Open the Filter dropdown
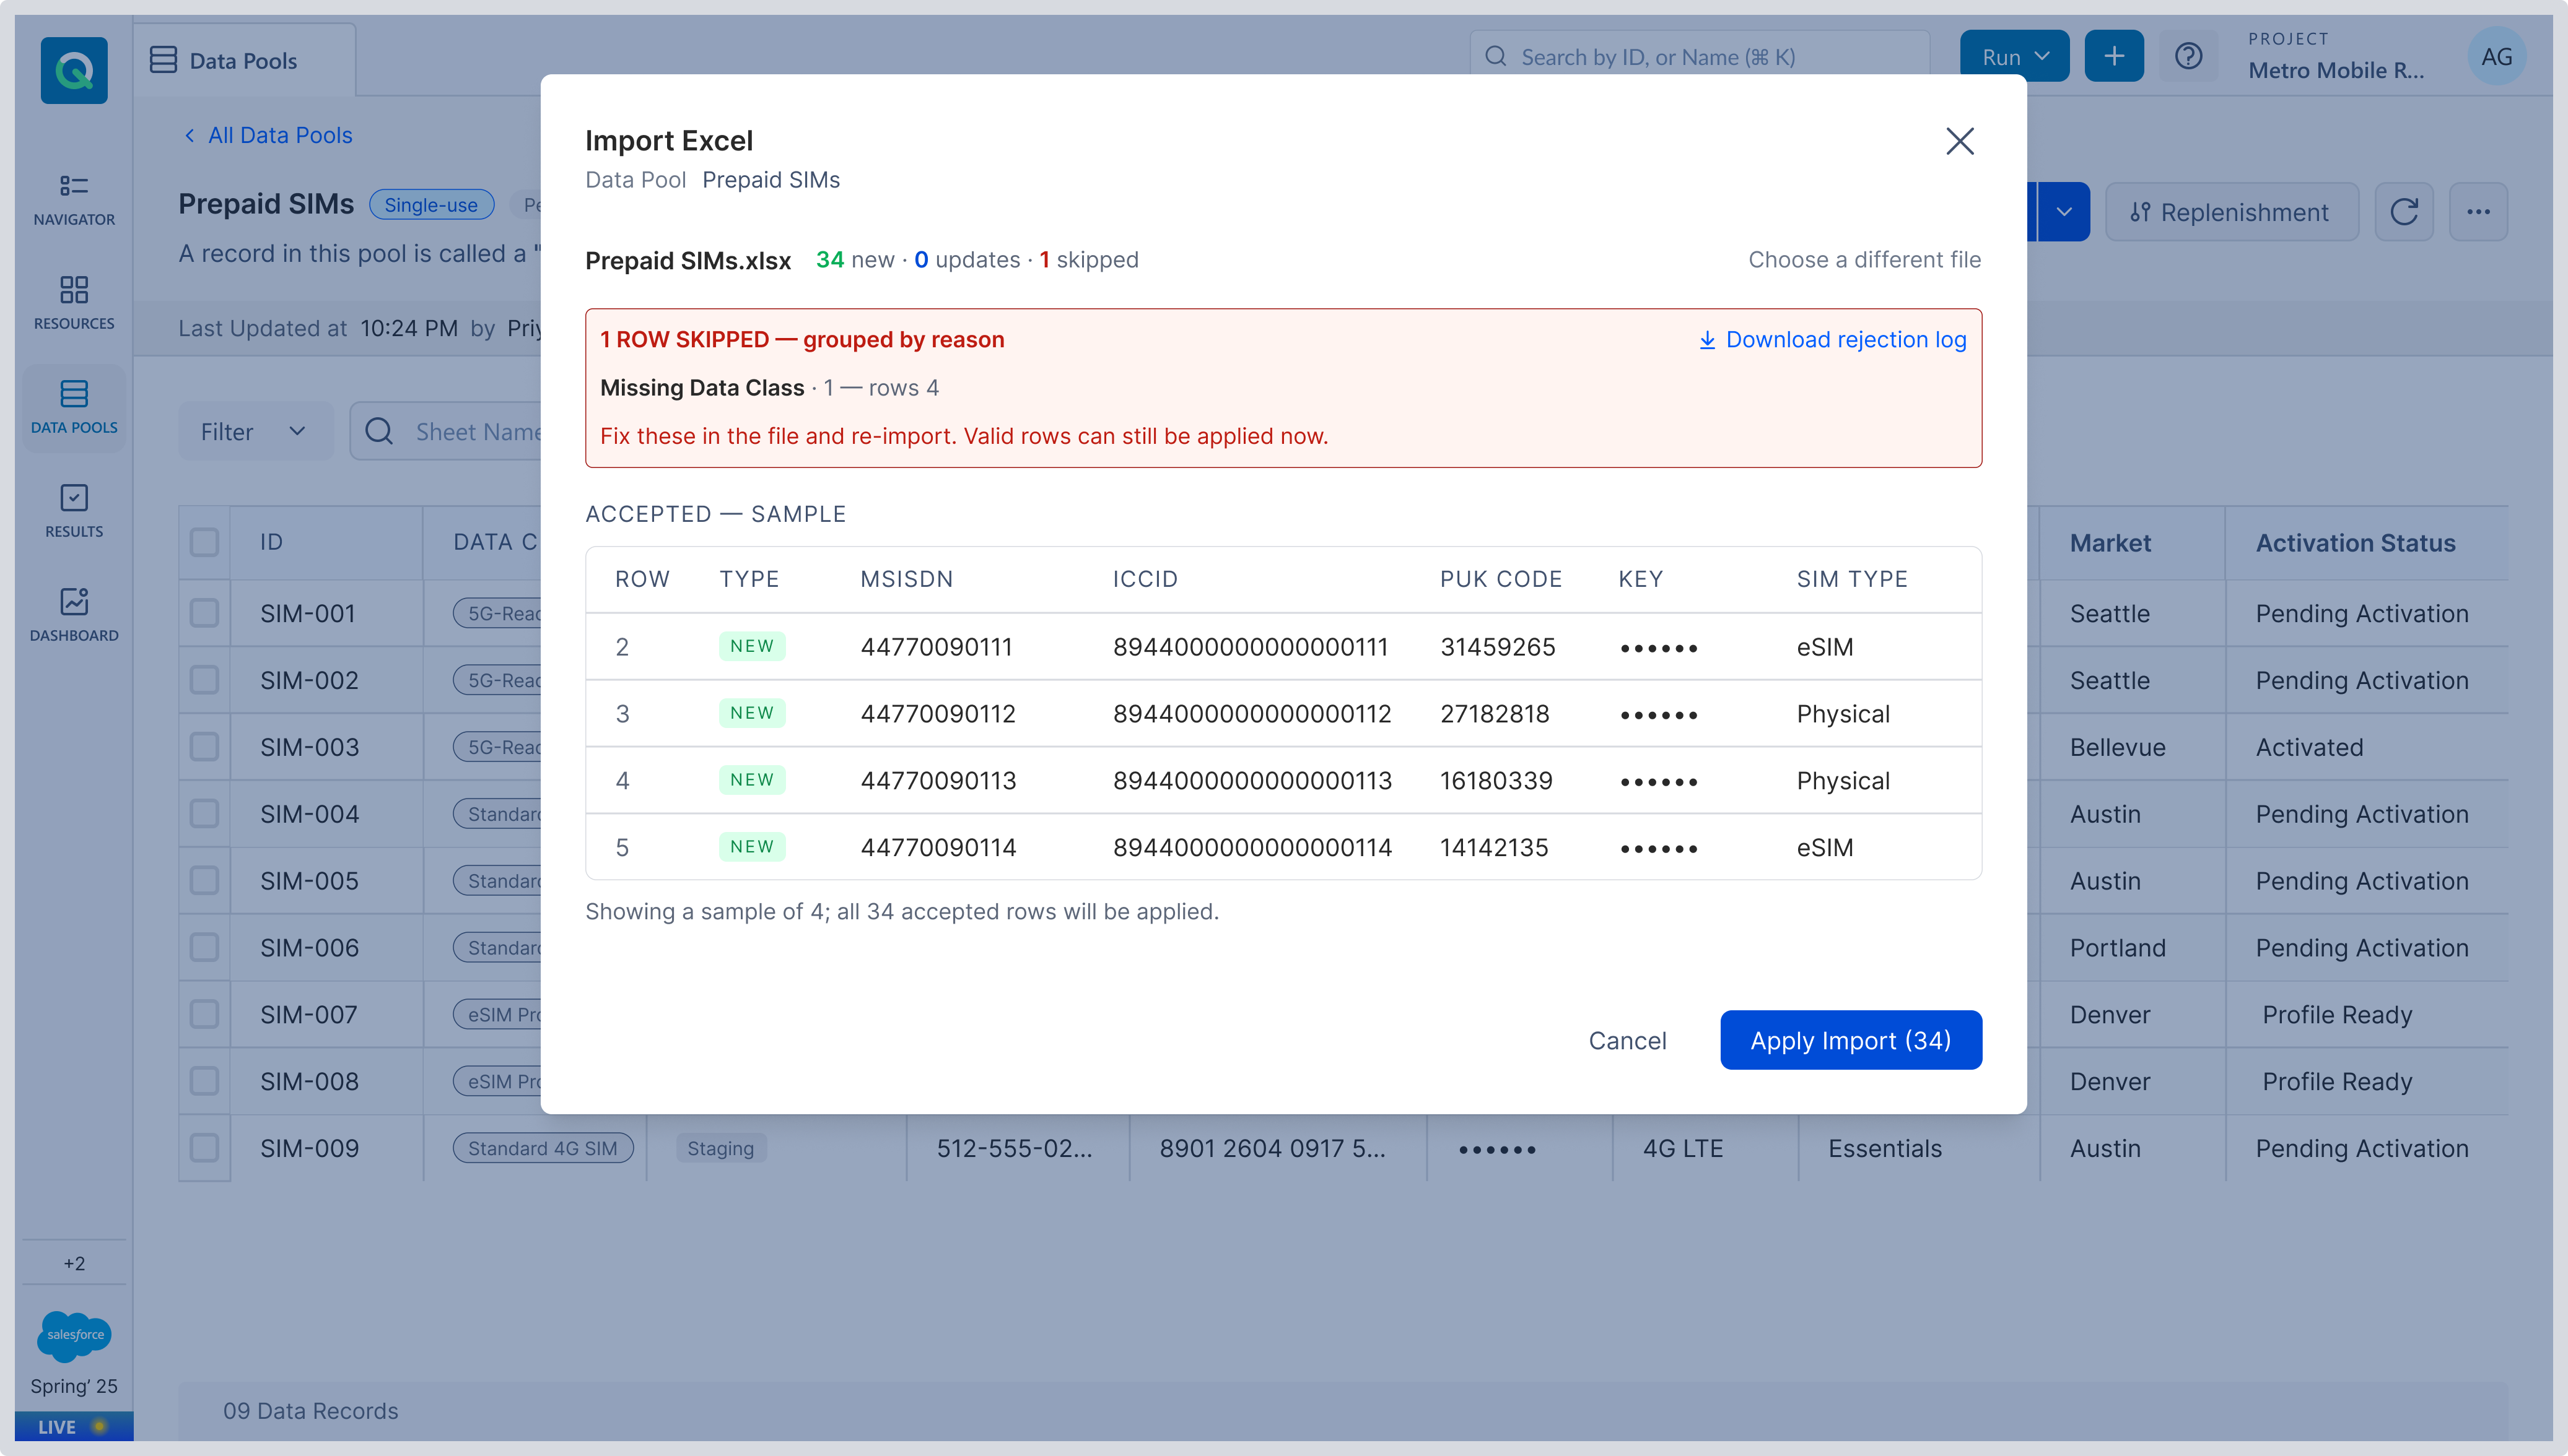 pos(255,431)
